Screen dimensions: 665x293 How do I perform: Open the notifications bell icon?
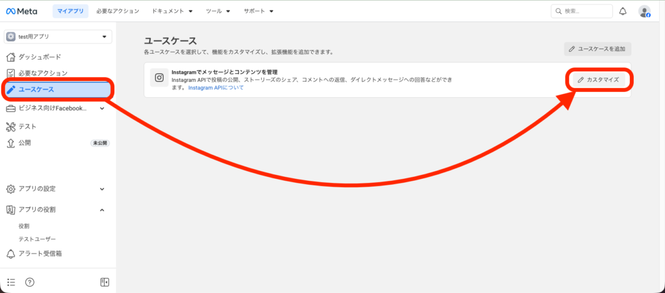623,11
